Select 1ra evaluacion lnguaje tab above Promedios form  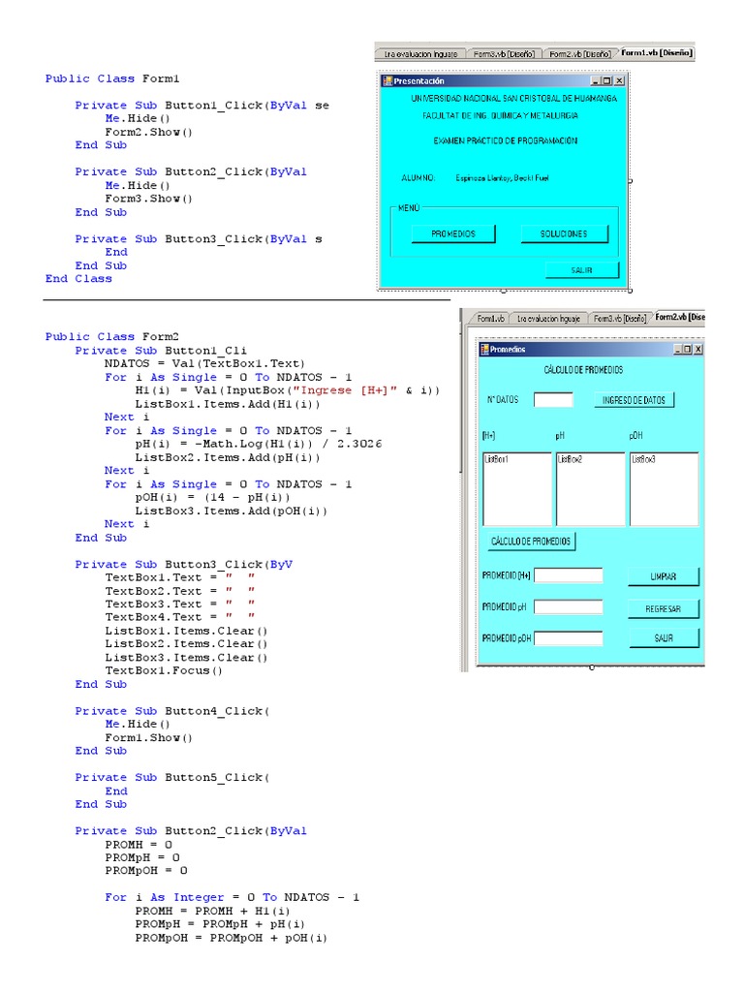[x=548, y=319]
